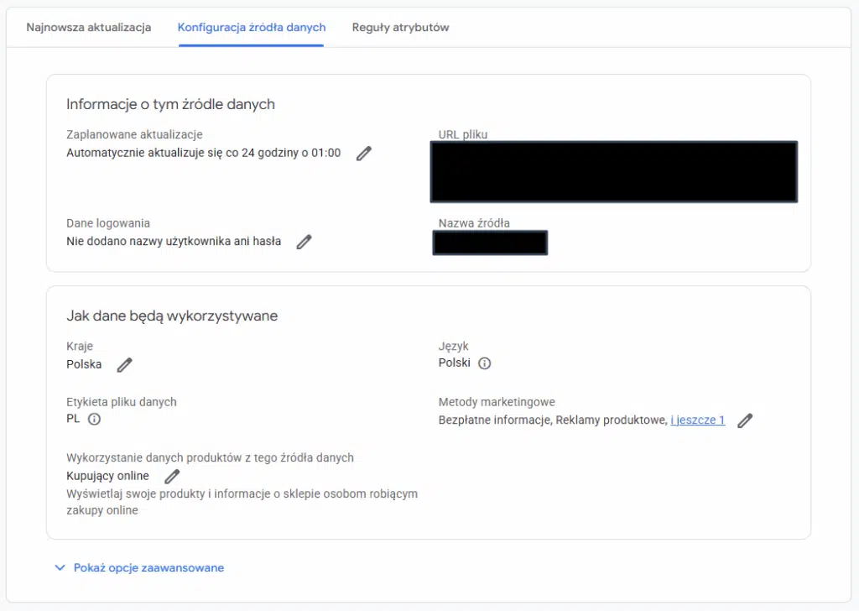
Task: Switch to Najnowsza aktualizacja tab
Action: [x=89, y=27]
